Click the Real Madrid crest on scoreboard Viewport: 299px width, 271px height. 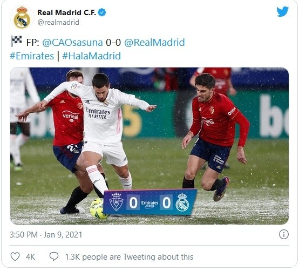coord(182,202)
